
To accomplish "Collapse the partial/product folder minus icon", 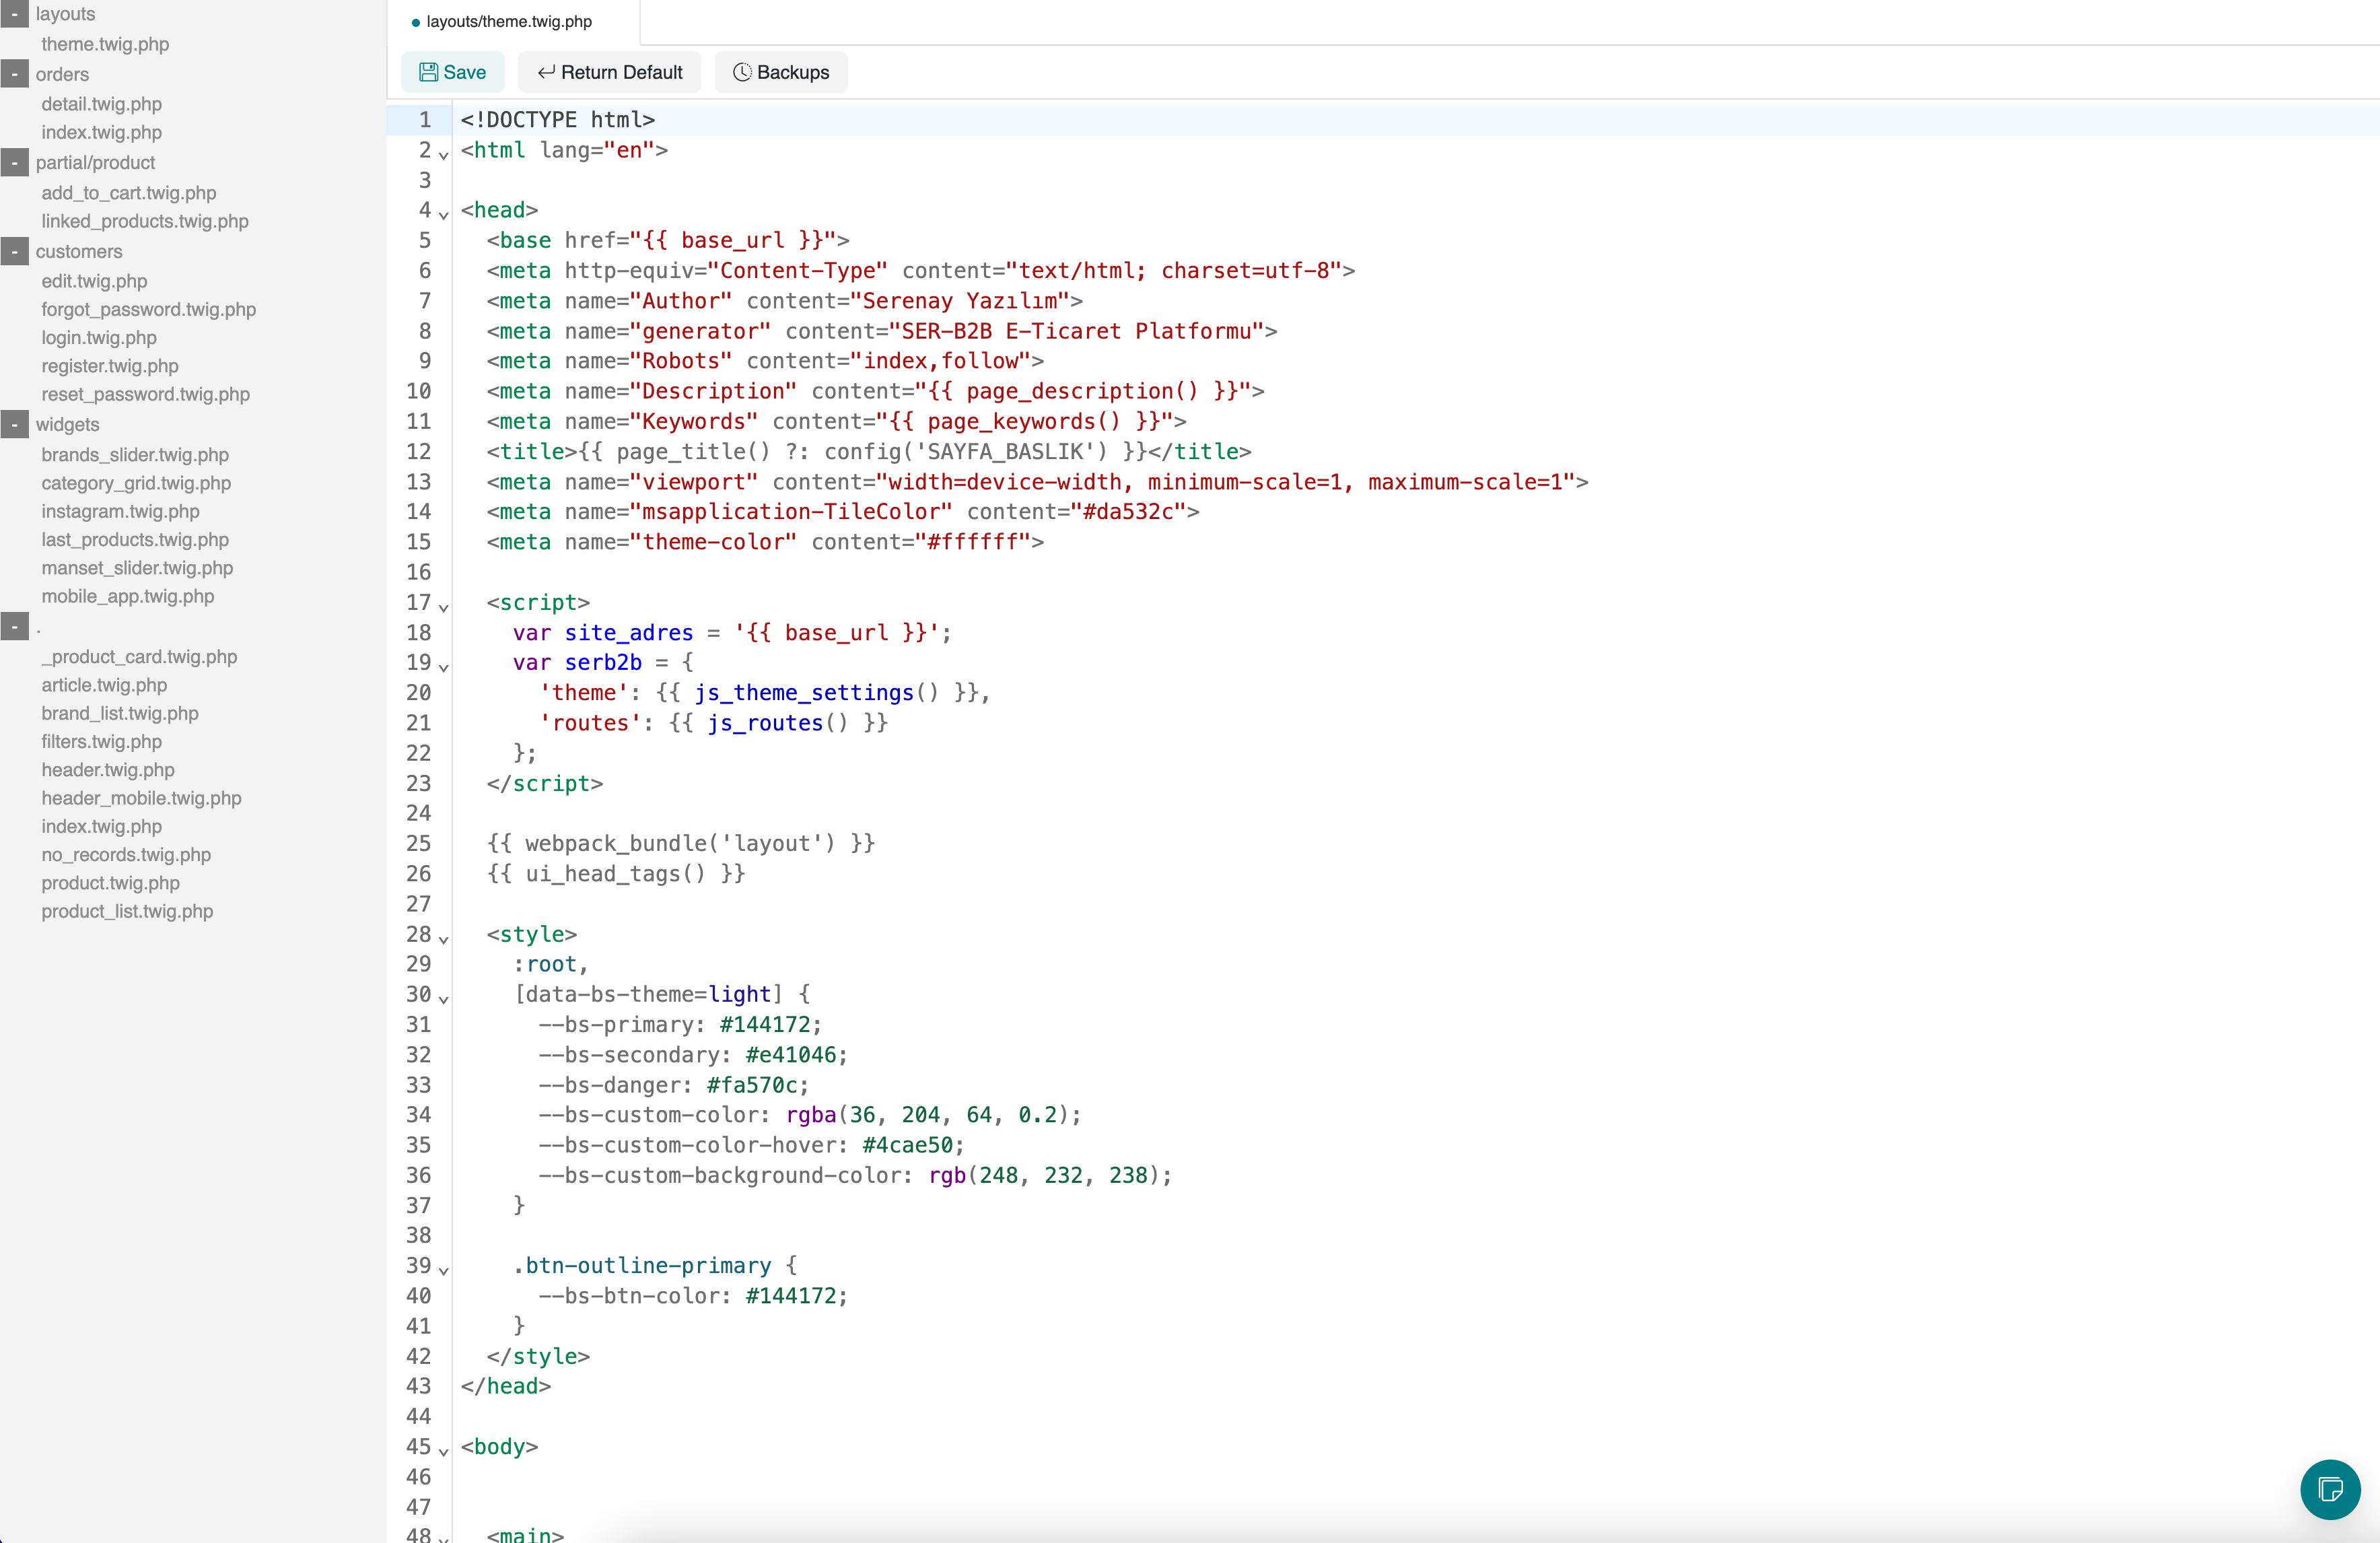I will tap(14, 162).
